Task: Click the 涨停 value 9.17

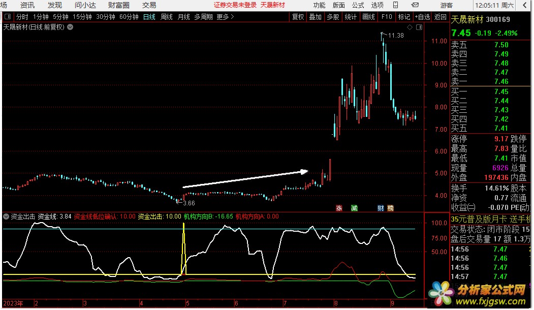Action: click(501, 139)
